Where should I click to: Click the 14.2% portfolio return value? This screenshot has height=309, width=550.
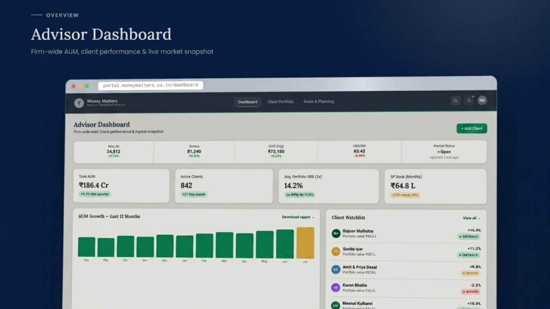point(293,186)
